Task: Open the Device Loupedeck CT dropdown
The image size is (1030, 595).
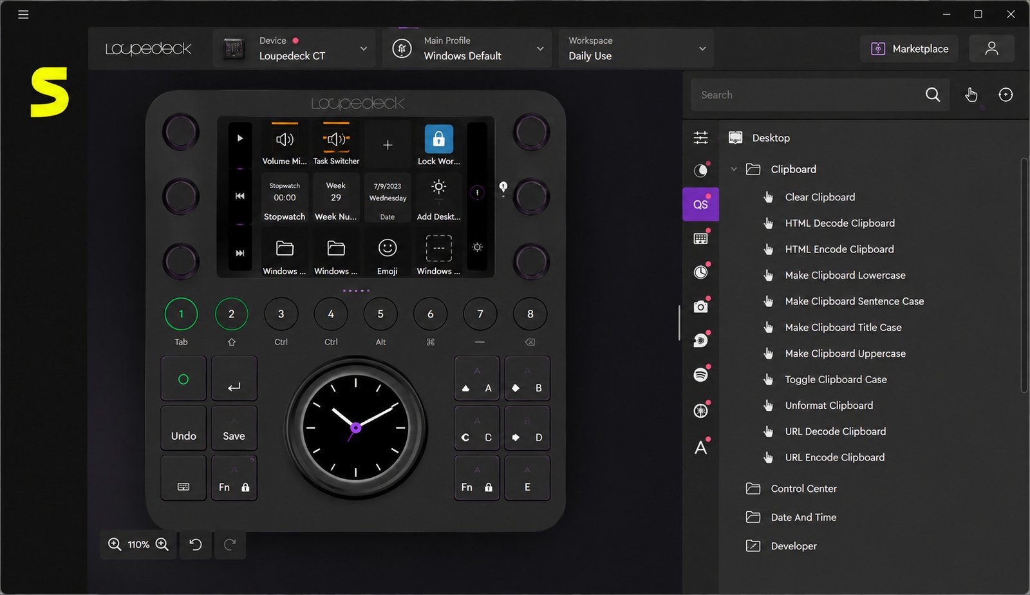Action: 295,48
